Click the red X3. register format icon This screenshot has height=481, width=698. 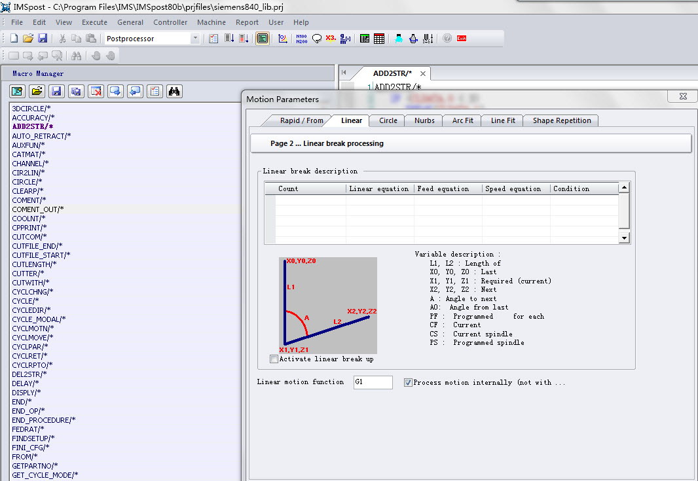click(331, 38)
